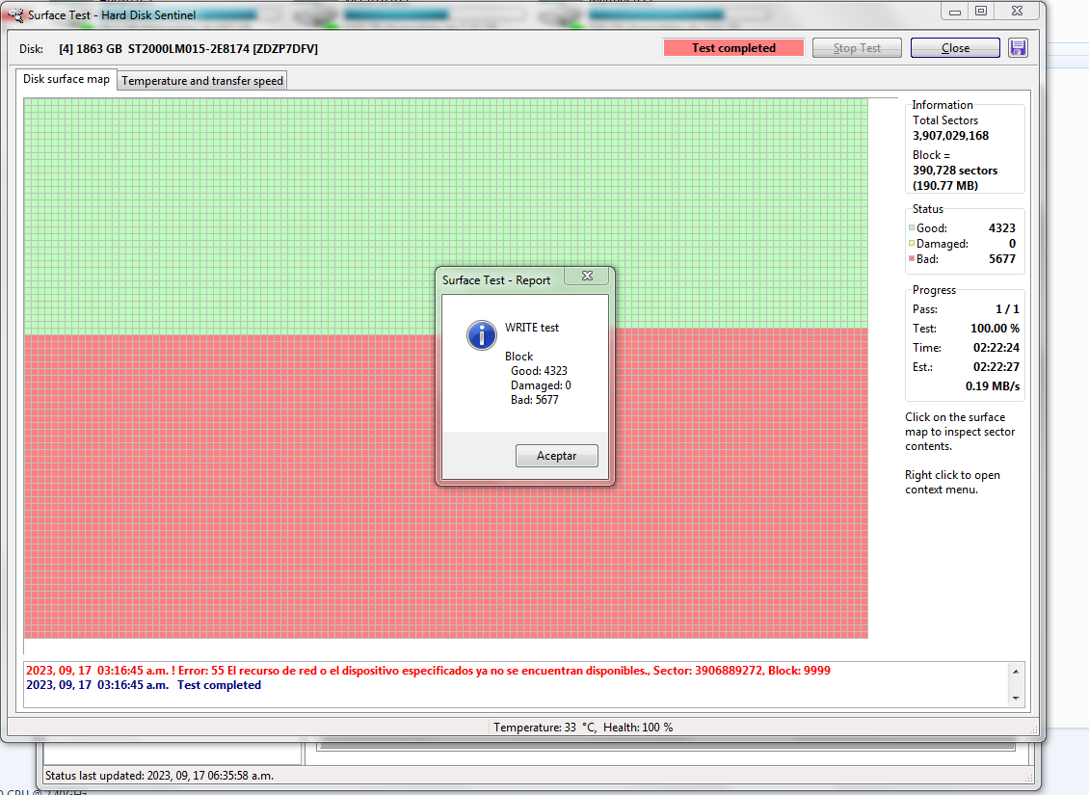This screenshot has width=1089, height=795.
Task: Click the yellow Damaged legend swatch
Action: click(912, 244)
